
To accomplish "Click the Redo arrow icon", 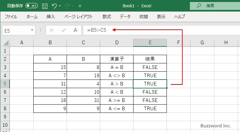I will (67, 6).
